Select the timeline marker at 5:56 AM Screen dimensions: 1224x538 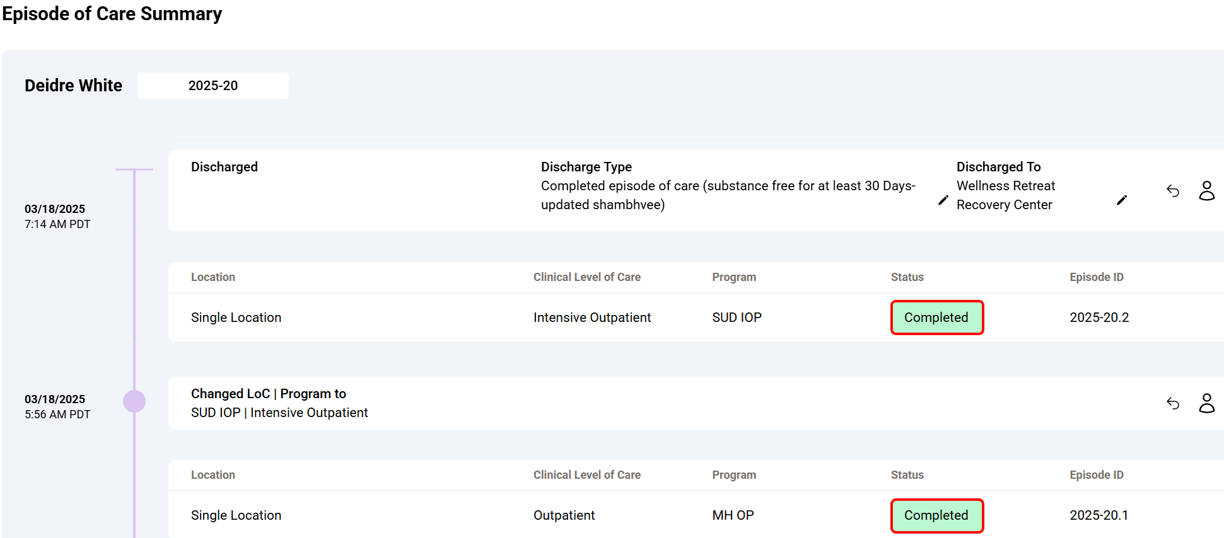(x=134, y=401)
